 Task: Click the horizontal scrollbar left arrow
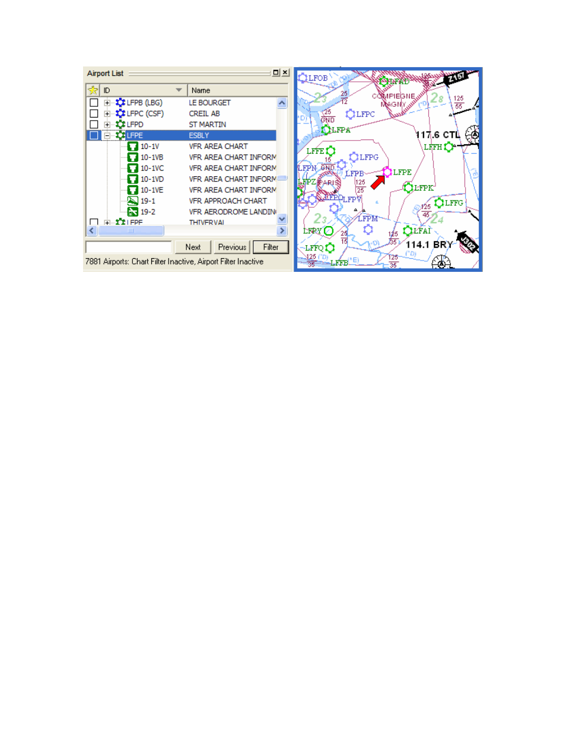(x=92, y=230)
